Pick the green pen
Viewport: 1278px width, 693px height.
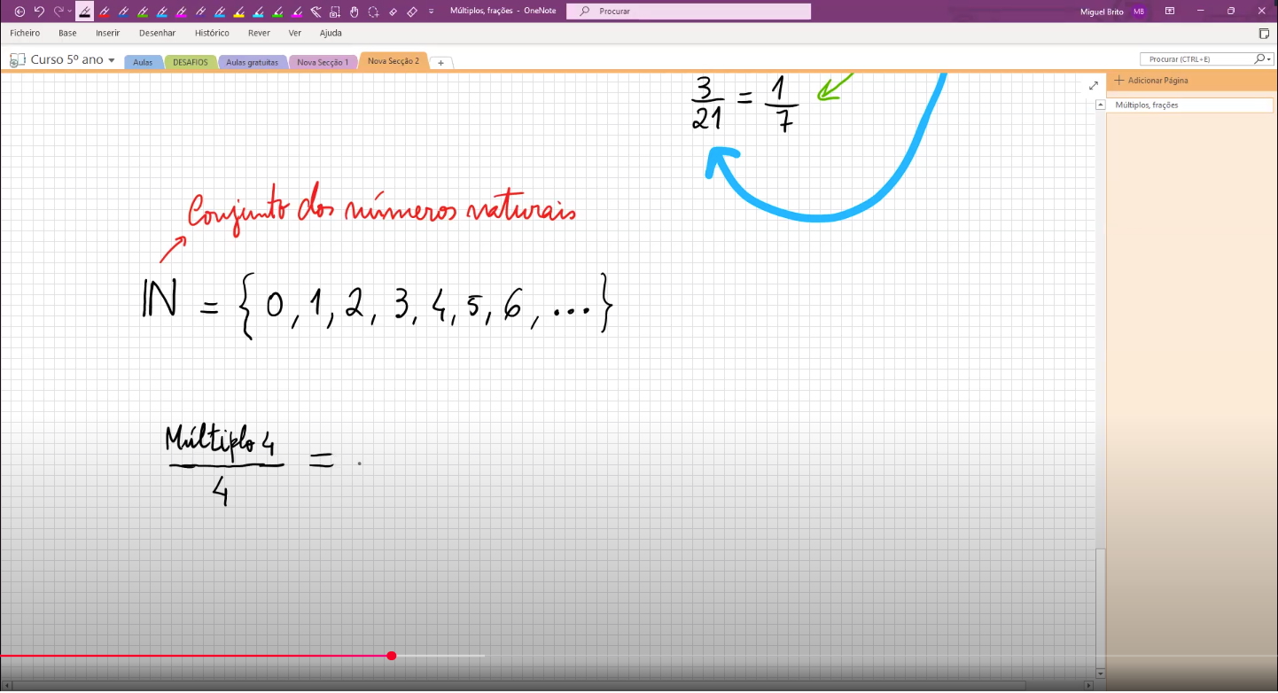(143, 12)
